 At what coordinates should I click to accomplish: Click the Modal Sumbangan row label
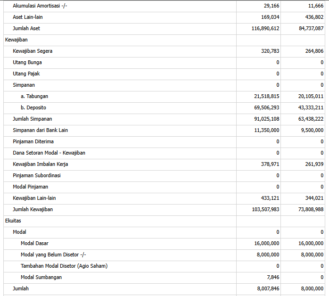[41, 277]
